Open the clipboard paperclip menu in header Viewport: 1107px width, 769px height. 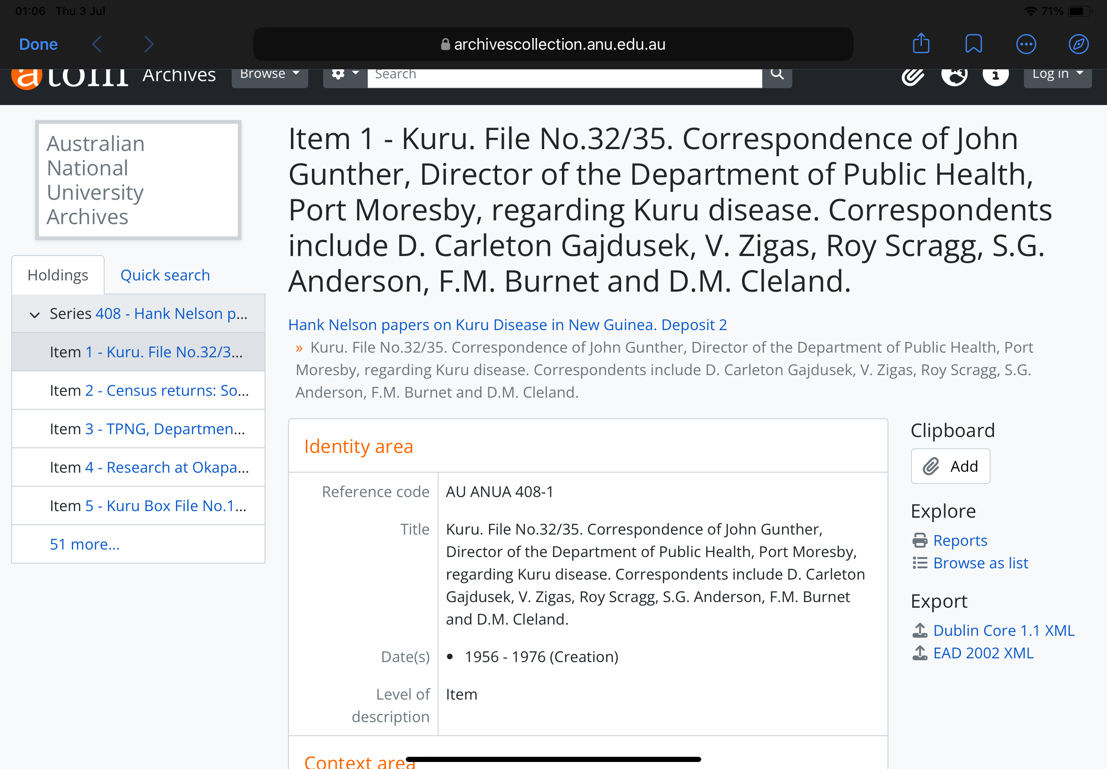913,76
